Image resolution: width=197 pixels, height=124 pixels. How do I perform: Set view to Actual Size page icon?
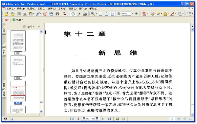coord(100,14)
